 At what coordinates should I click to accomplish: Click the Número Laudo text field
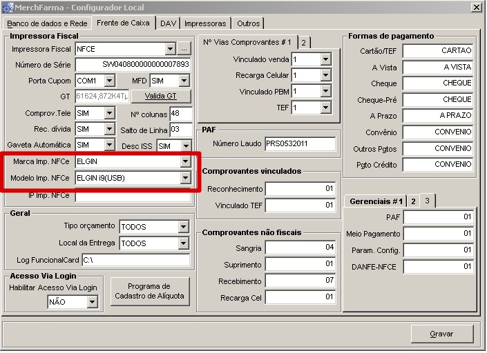(300, 143)
